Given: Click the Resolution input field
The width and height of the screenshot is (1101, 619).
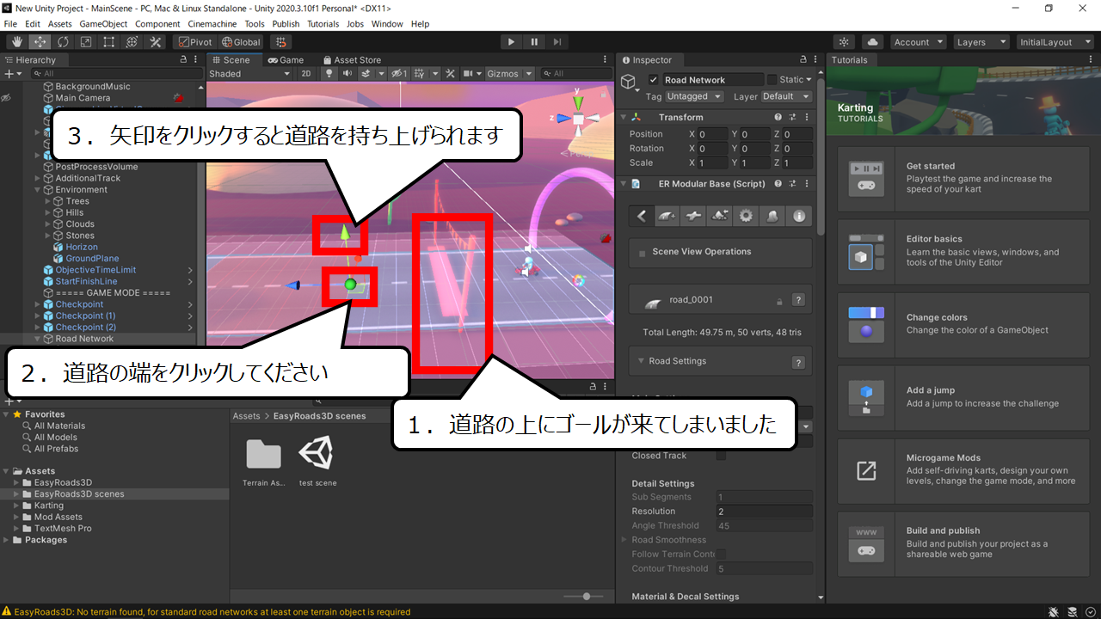Looking at the screenshot, I should coord(764,512).
